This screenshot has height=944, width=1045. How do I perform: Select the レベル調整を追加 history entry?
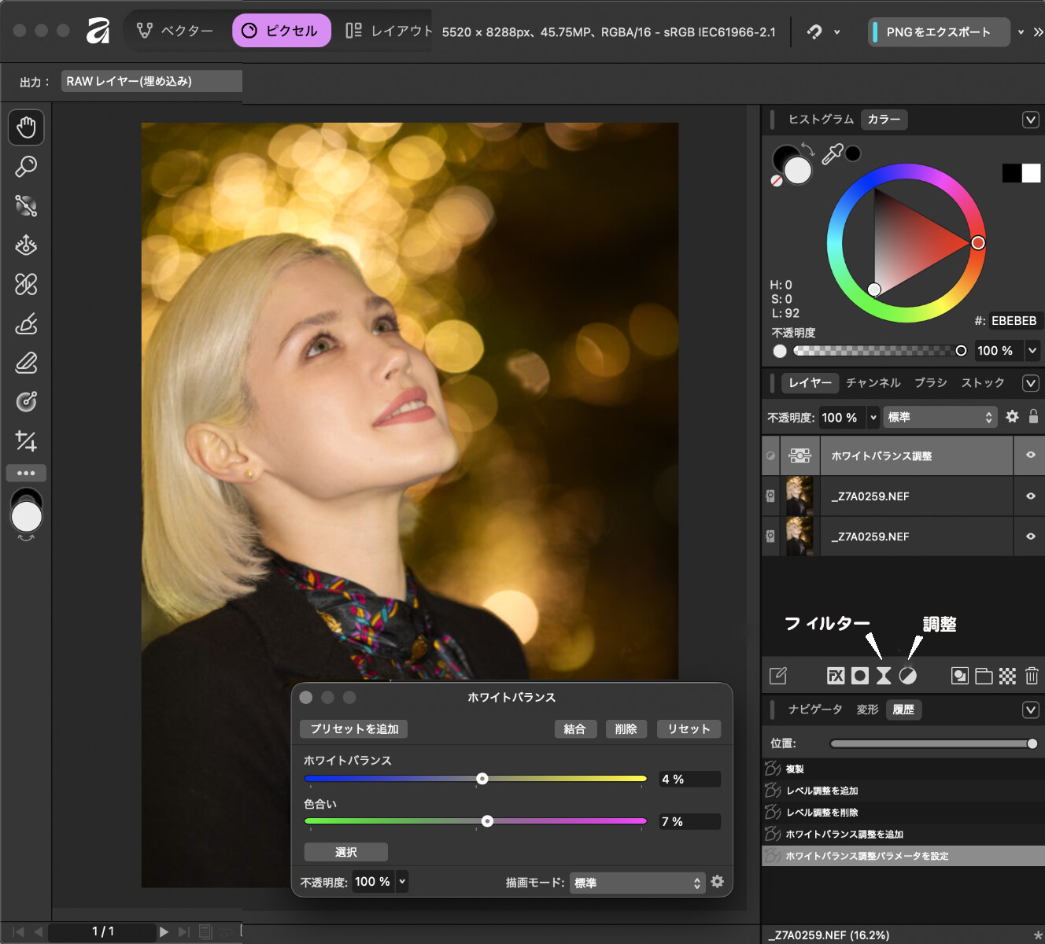(822, 791)
